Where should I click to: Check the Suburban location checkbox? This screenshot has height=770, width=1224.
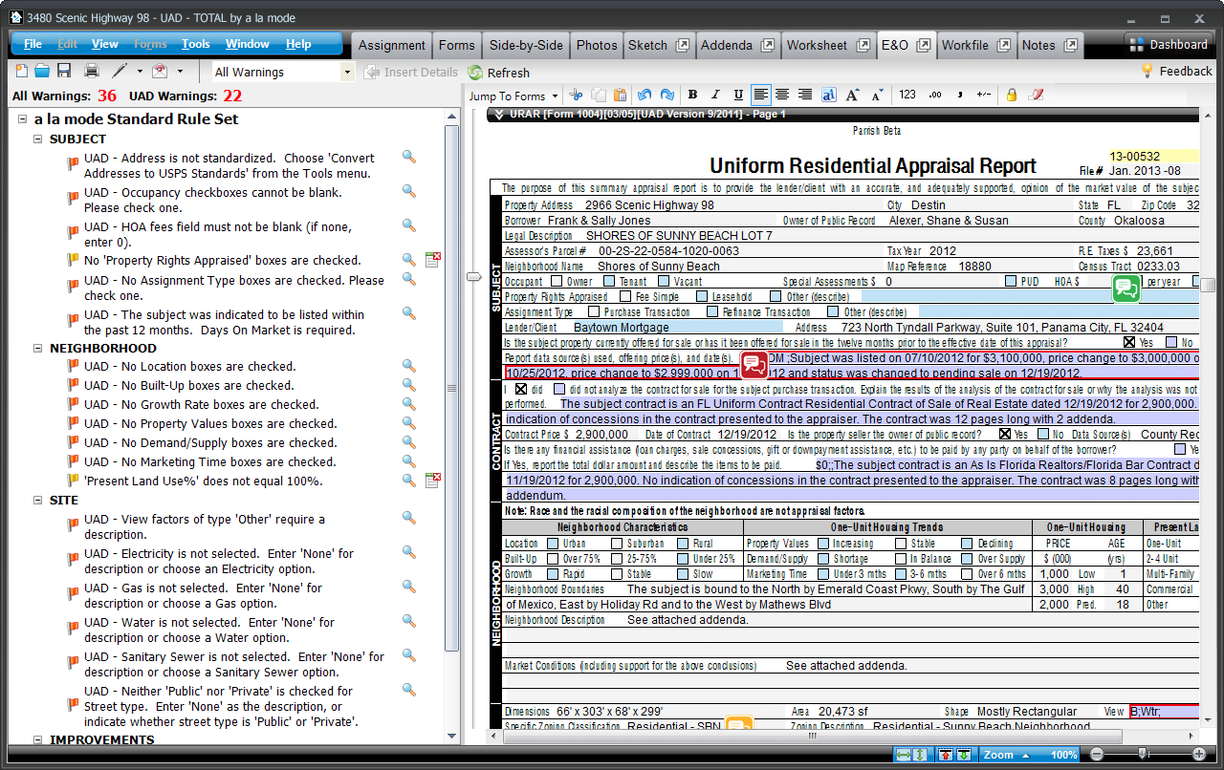tap(617, 544)
